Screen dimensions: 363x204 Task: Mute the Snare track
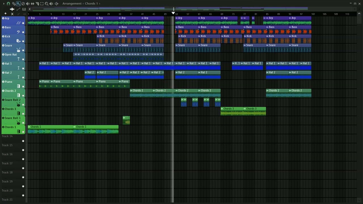pyautogui.click(x=23, y=50)
